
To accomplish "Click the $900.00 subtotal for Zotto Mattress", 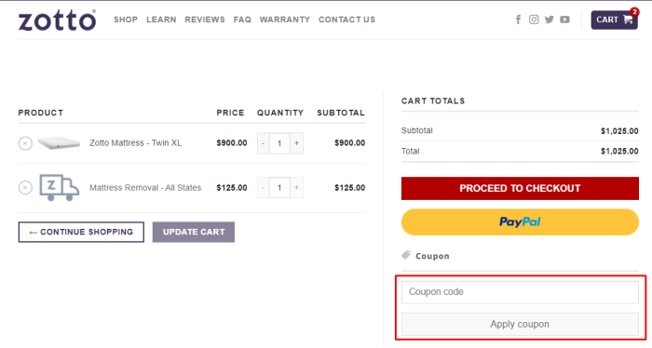I will pyautogui.click(x=349, y=143).
